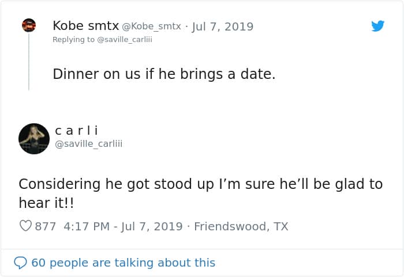Viewport: 404px width, 277px height.
Task: Click the blue Twitter bird logo
Action: click(377, 26)
